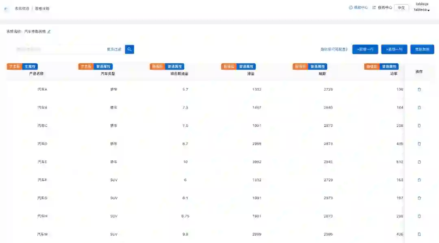Click the 普通属性 tag on 汽车类型 column
The width and height of the screenshot is (439, 243).
103,67
